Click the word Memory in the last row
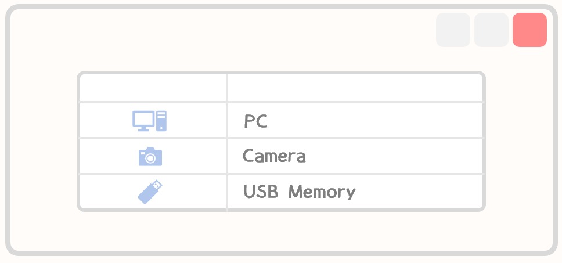This screenshot has height=263, width=562. click(x=322, y=192)
